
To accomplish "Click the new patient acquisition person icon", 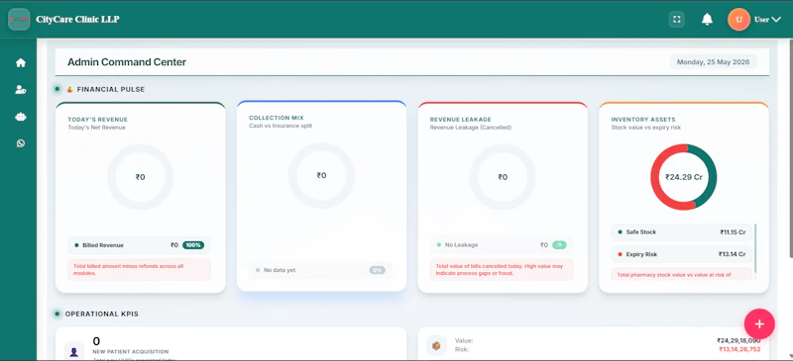I will (74, 351).
